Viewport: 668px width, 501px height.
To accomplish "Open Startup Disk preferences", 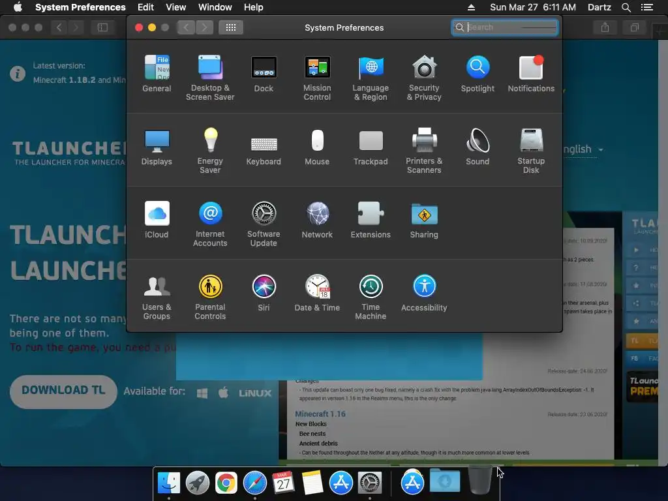I will pyautogui.click(x=531, y=151).
